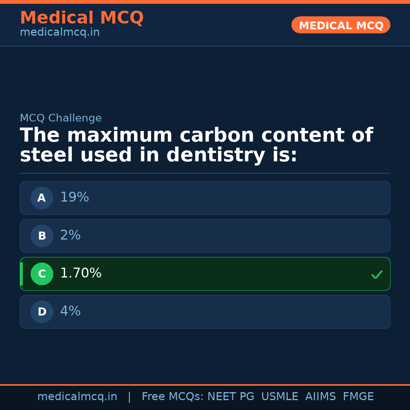Image resolution: width=410 pixels, height=410 pixels.
Task: Click USMLE in the footer
Action: pyautogui.click(x=279, y=397)
